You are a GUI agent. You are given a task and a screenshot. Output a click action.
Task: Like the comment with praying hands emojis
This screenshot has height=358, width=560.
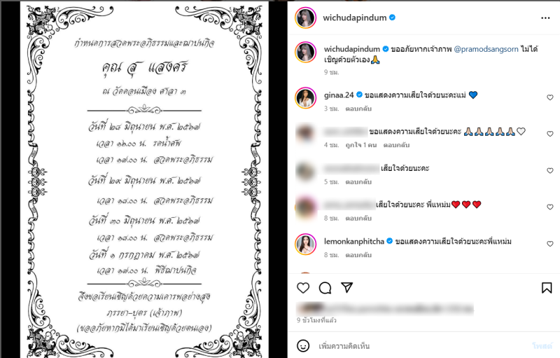point(550,134)
